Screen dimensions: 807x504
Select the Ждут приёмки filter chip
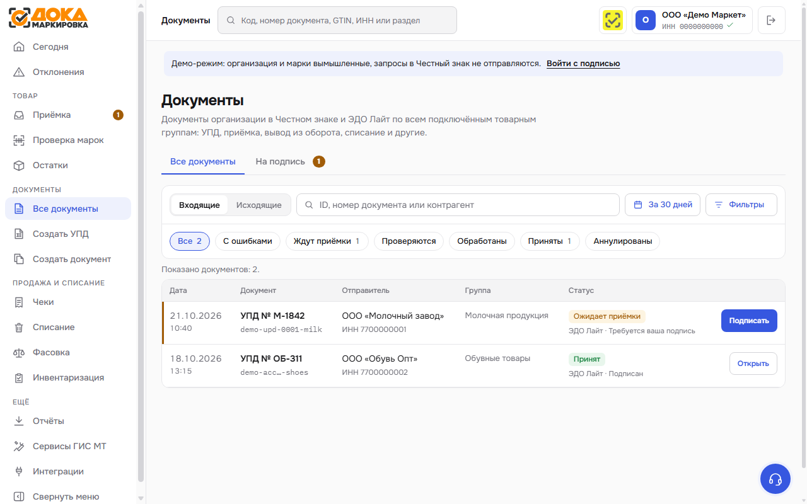pos(327,241)
